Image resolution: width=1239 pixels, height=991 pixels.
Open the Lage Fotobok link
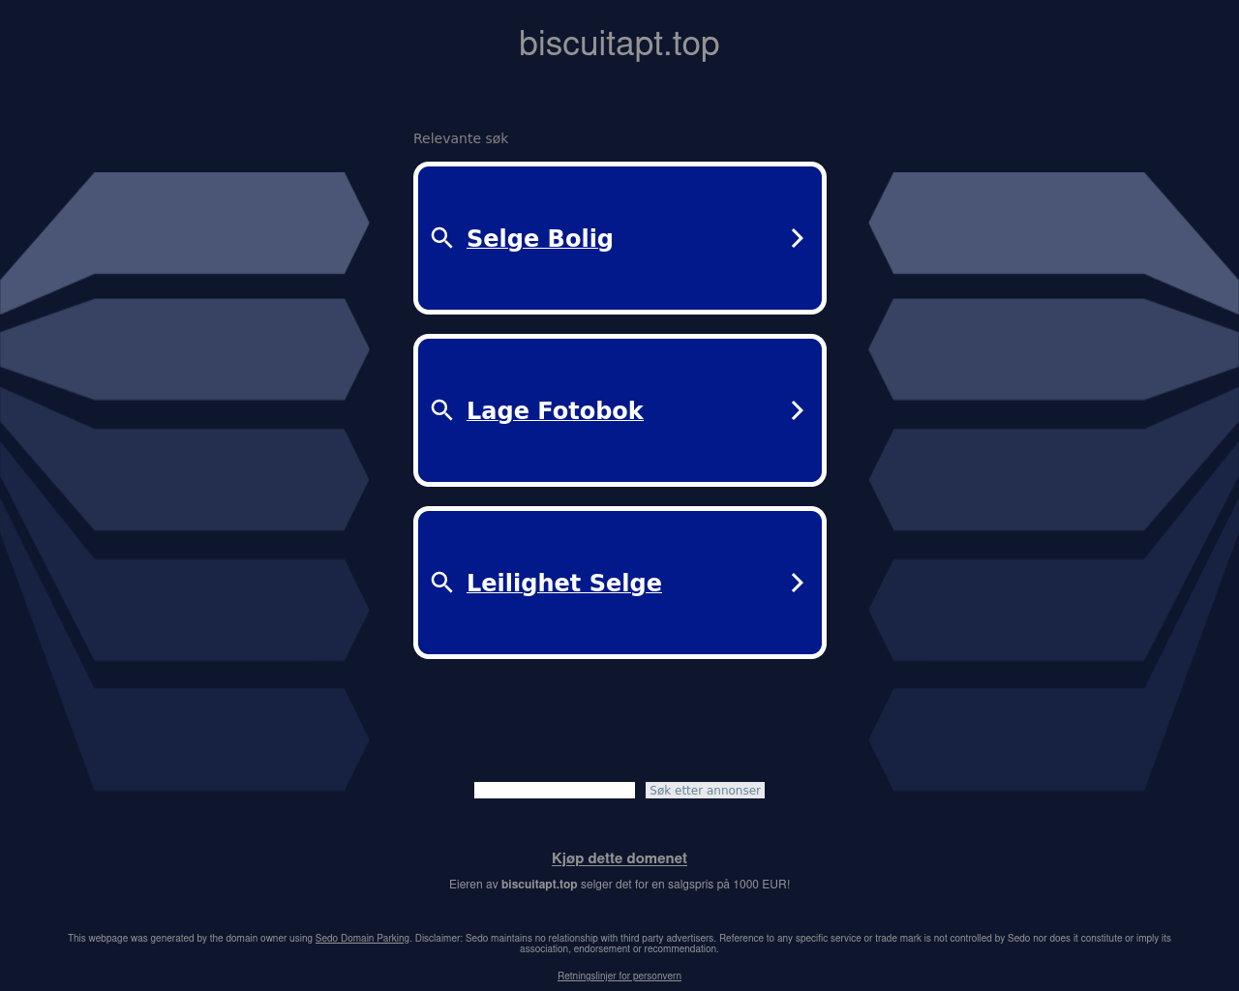pyautogui.click(x=555, y=410)
